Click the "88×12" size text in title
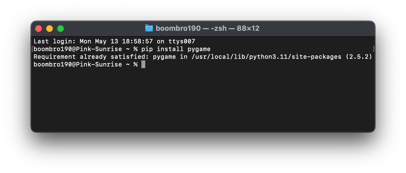 click(x=248, y=28)
